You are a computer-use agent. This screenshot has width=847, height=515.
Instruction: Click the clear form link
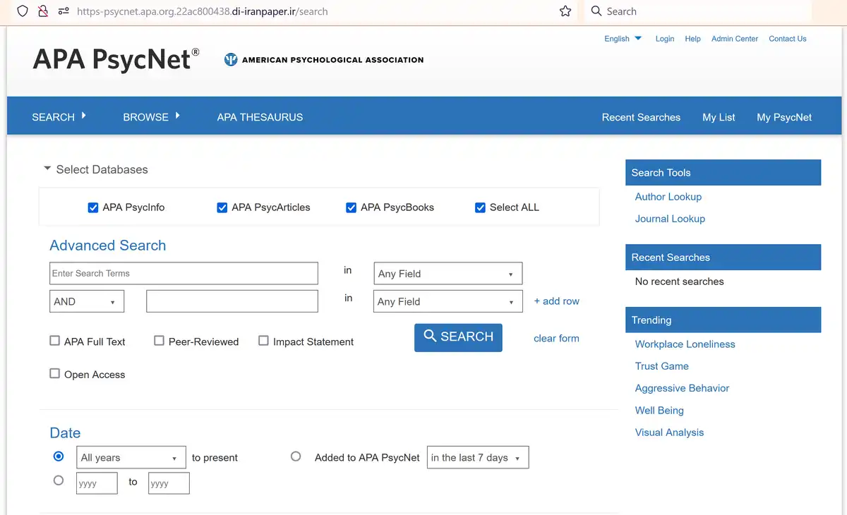point(555,338)
